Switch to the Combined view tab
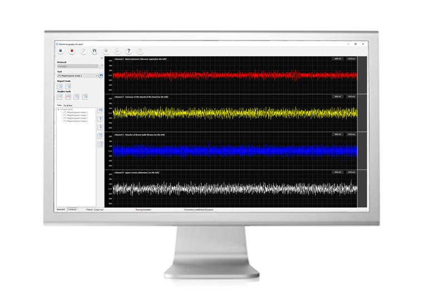The width and height of the screenshot is (423, 298). pyautogui.click(x=72, y=210)
